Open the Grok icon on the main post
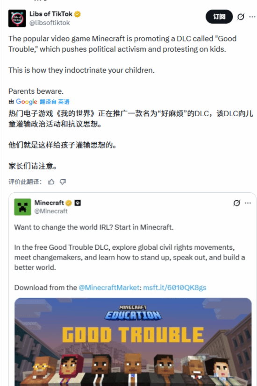Image resolution: width=257 pixels, height=386 pixels. point(241,17)
